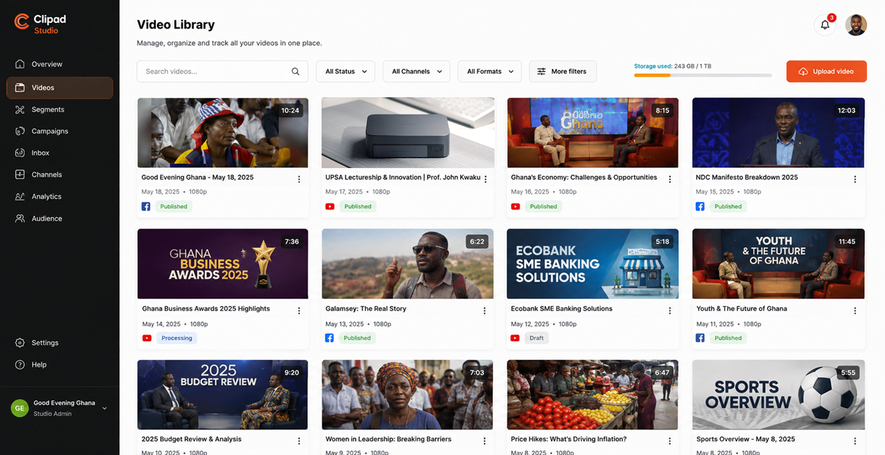
Task: Open the notifications bell
Action: pyautogui.click(x=825, y=25)
